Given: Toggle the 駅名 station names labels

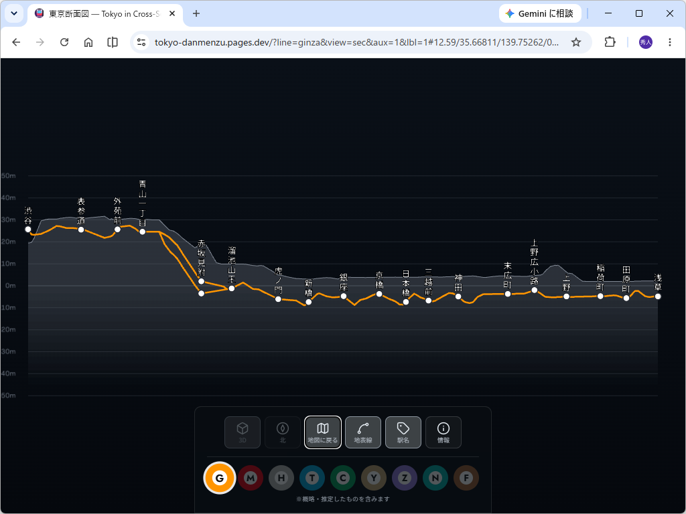Looking at the screenshot, I should (403, 432).
